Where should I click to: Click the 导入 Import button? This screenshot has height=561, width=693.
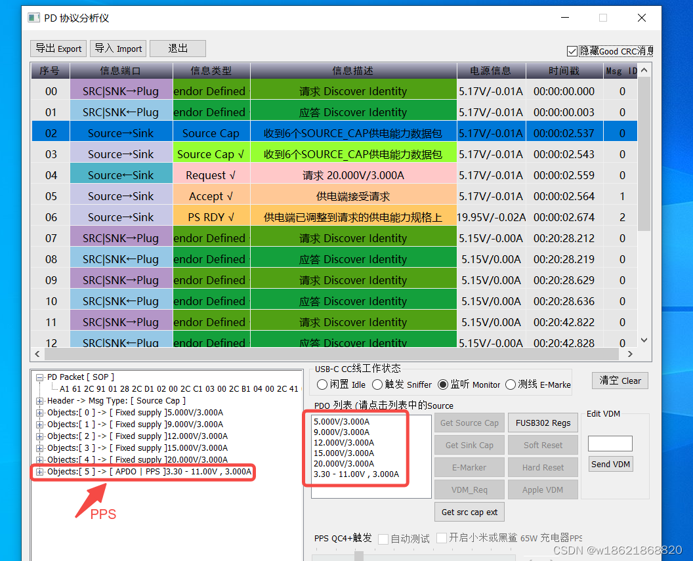[x=117, y=48]
